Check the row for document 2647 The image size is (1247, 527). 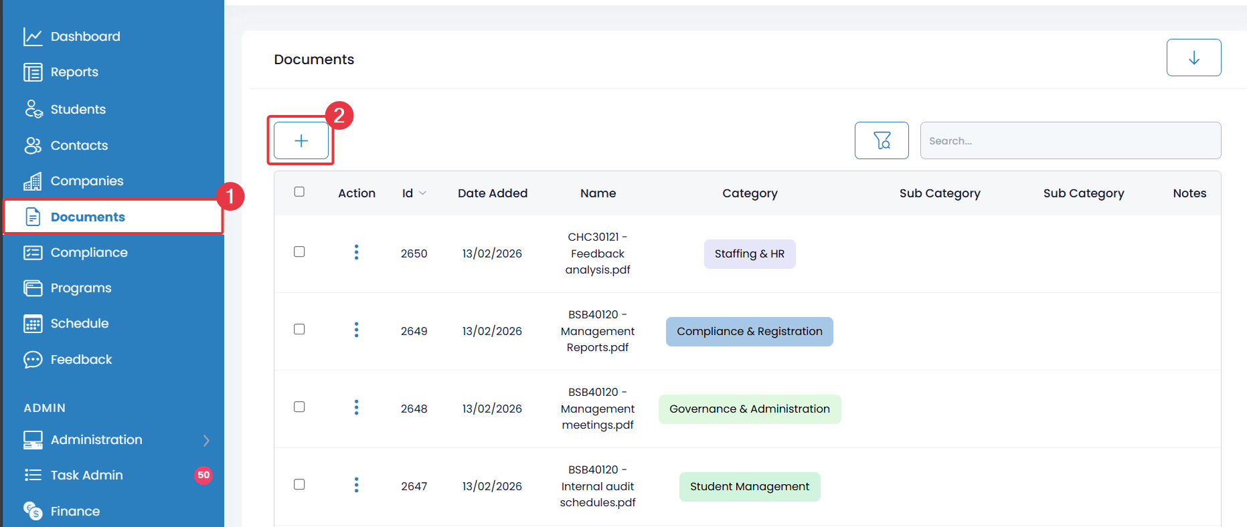(299, 484)
